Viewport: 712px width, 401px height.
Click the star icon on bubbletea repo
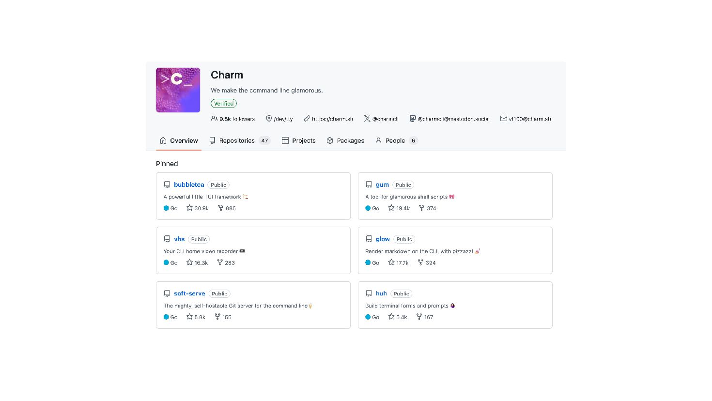(189, 208)
